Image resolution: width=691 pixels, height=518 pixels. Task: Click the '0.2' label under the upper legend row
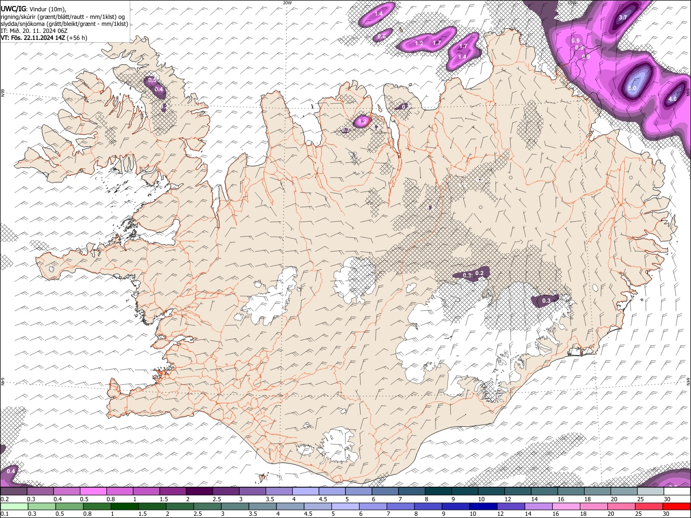point(4,499)
